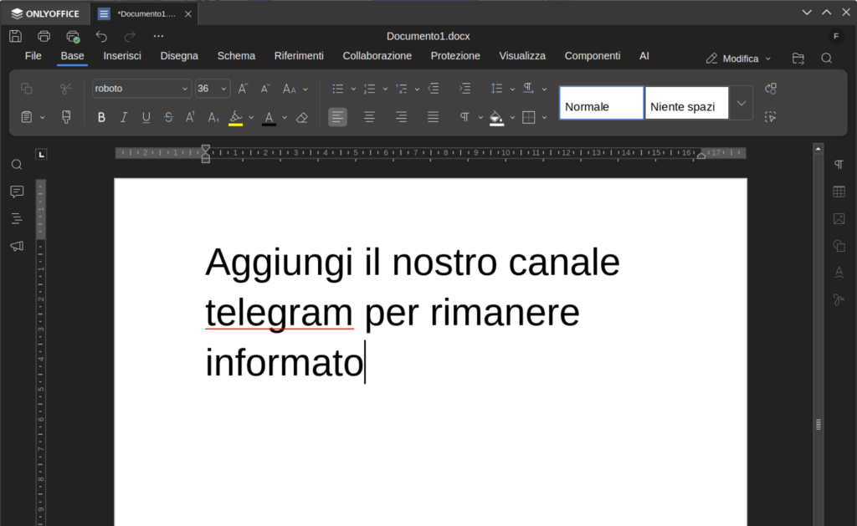This screenshot has height=526, width=857.
Task: Switch to the Schema tab
Action: click(x=236, y=56)
